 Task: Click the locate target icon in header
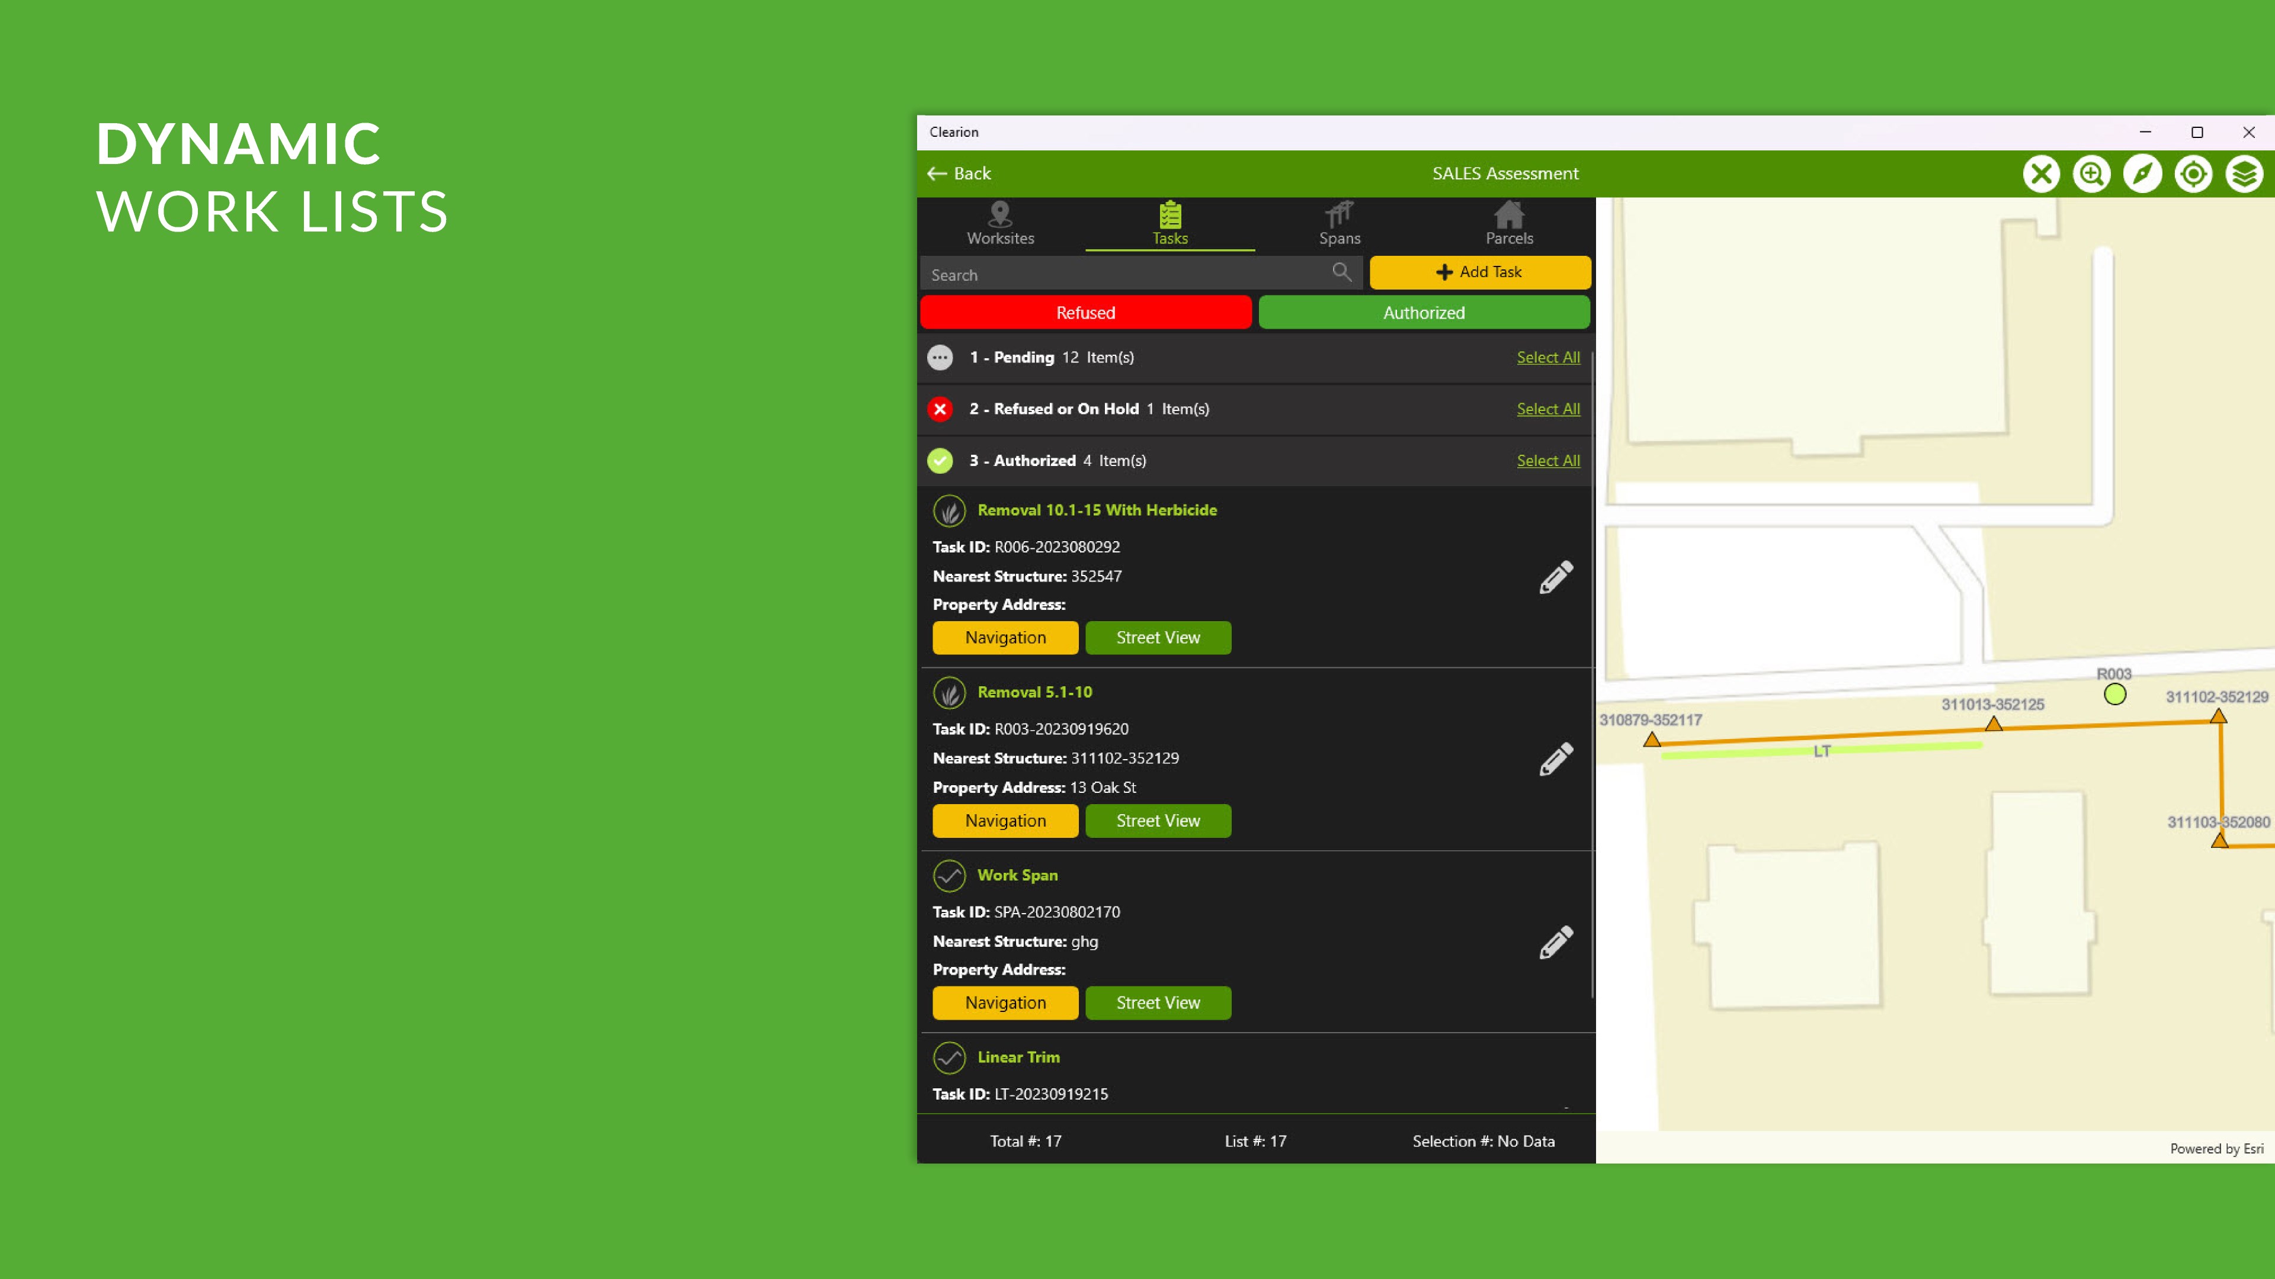tap(2193, 174)
